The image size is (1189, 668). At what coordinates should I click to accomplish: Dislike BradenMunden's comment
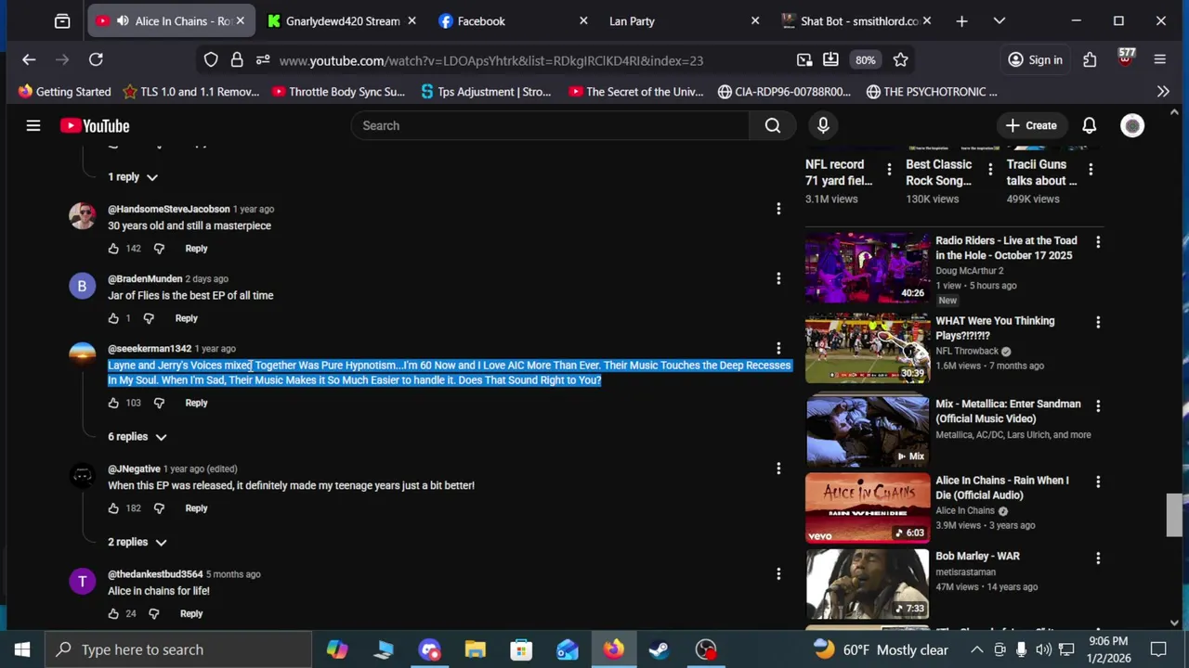tap(149, 318)
